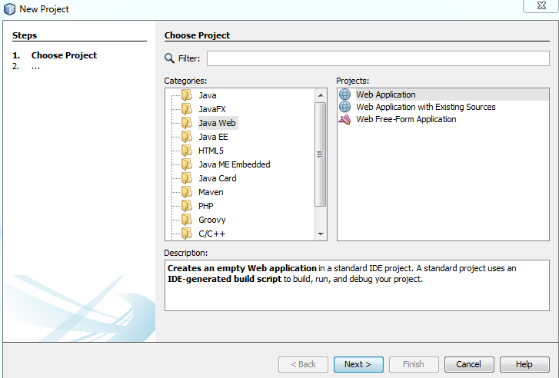Click the Web Free-Form Application icon
The image size is (559, 378).
click(x=344, y=119)
